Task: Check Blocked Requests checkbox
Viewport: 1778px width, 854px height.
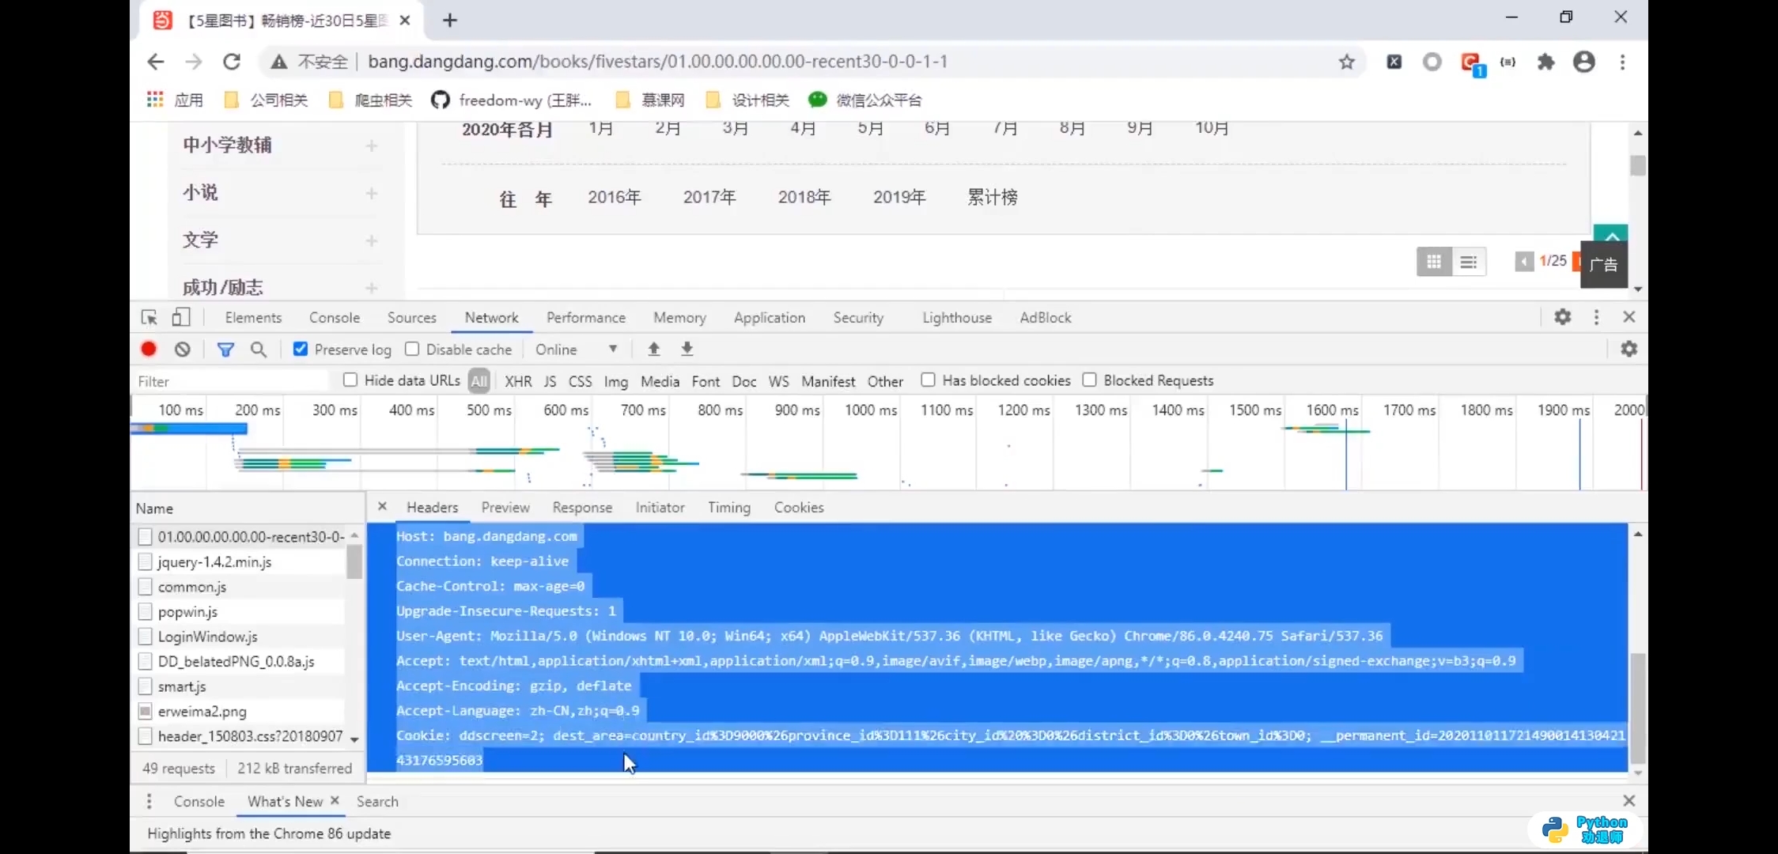Action: [1089, 380]
